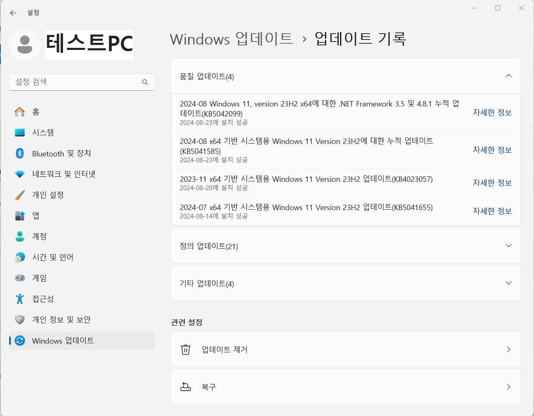Open 개인 설정 category

82,195
